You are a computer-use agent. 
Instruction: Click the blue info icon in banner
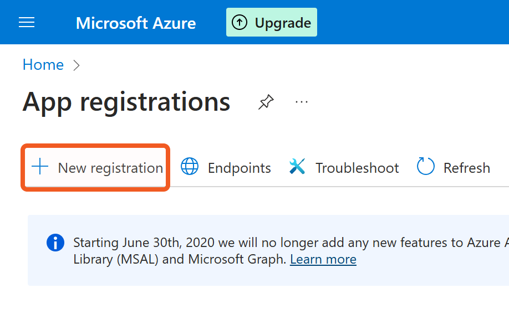click(x=55, y=243)
